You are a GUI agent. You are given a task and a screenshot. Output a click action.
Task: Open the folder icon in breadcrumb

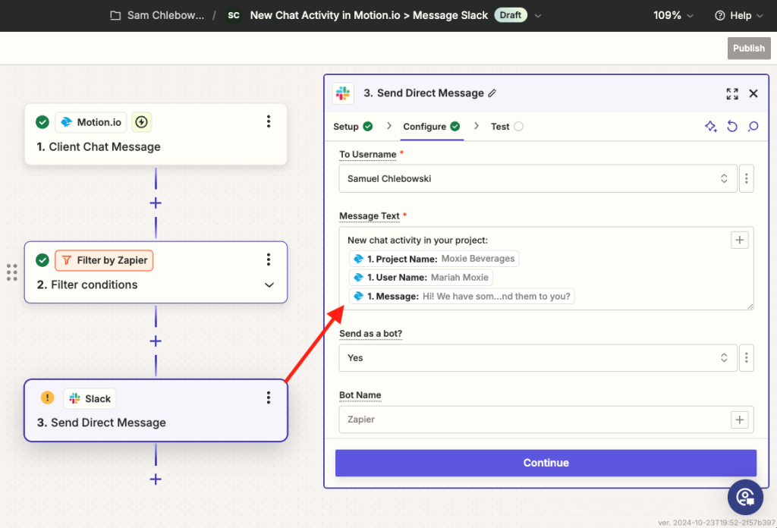[x=115, y=15]
